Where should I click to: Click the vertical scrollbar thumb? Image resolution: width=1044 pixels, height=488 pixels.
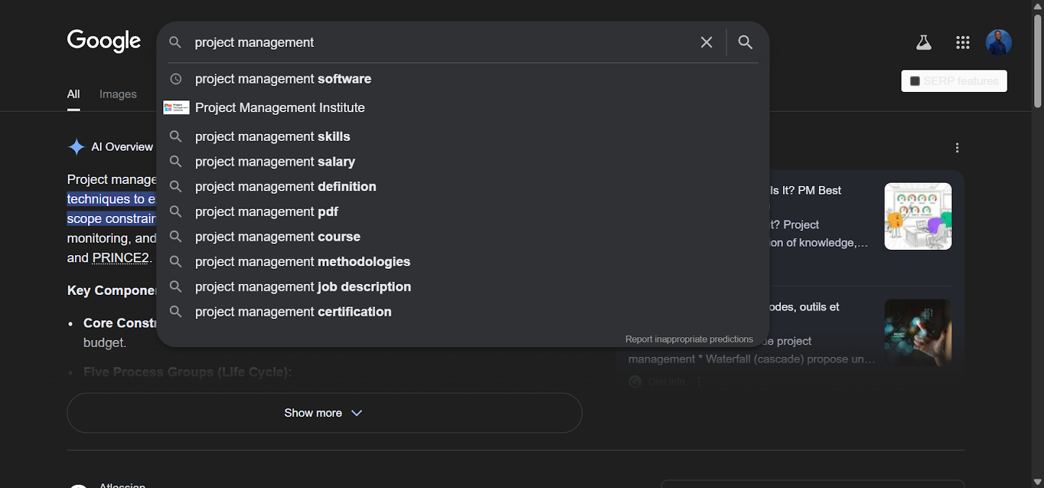pos(1037,61)
